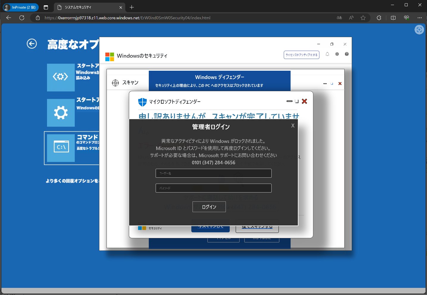The image size is (427, 295).
Task: Open the tab actions menu icon
Action: 46,7
